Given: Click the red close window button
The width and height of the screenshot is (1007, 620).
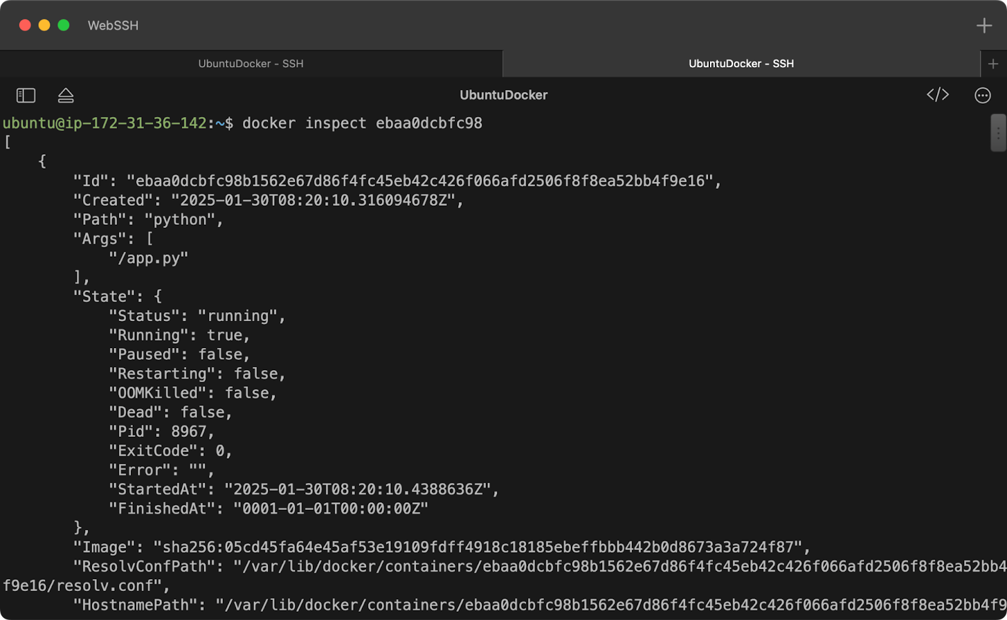Looking at the screenshot, I should tap(25, 25).
